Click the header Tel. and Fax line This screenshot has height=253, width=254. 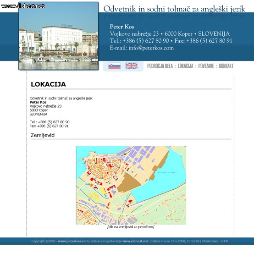point(171,41)
